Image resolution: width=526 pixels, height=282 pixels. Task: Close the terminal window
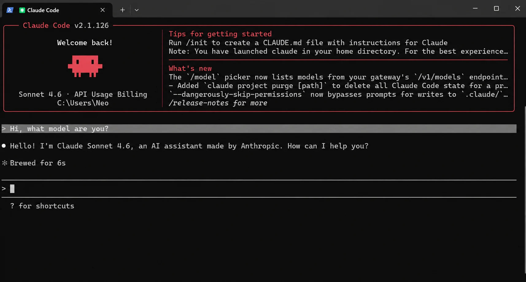tap(517, 9)
